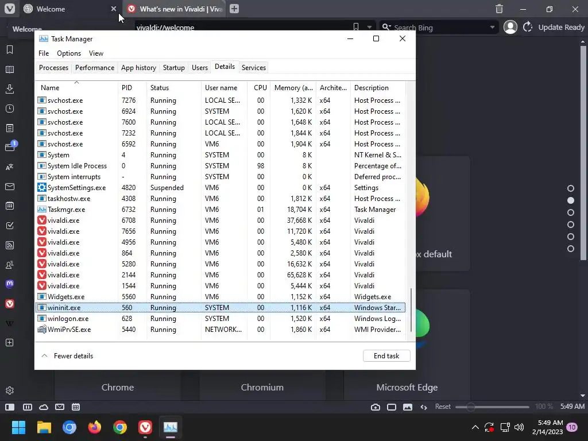Switch to Services tab

click(253, 68)
